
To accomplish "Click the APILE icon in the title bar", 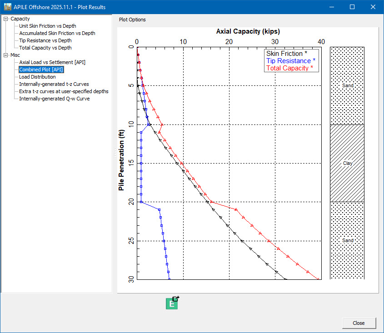I will (7, 7).
